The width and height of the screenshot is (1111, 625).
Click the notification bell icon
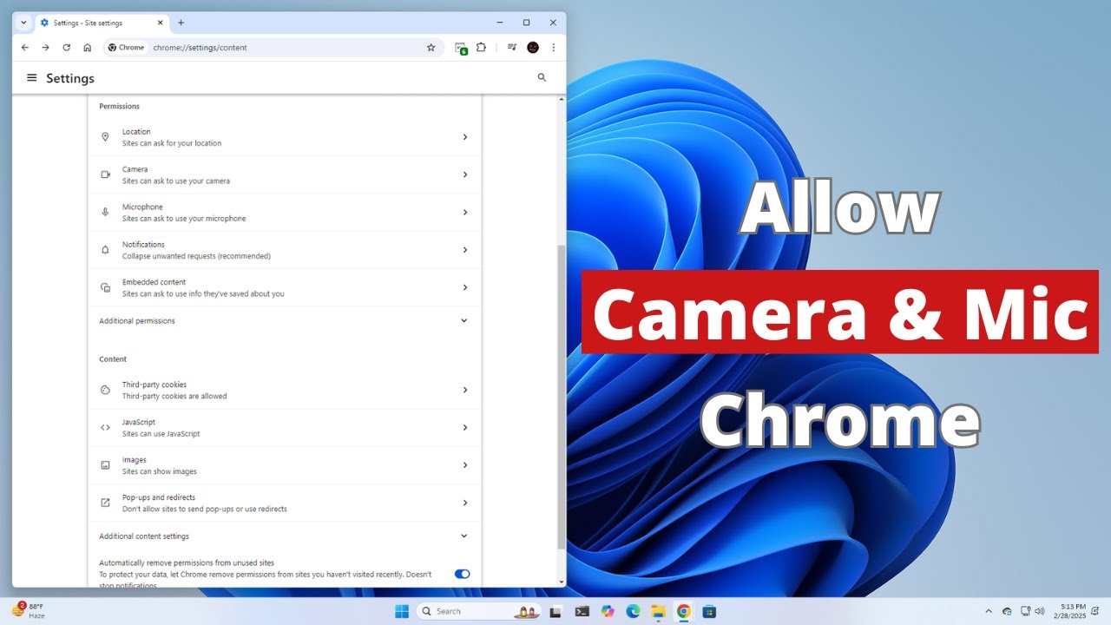105,250
